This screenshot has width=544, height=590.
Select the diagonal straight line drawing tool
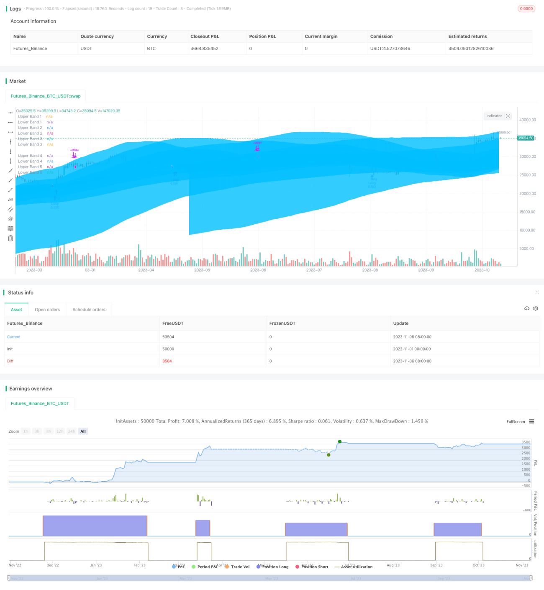10,170
